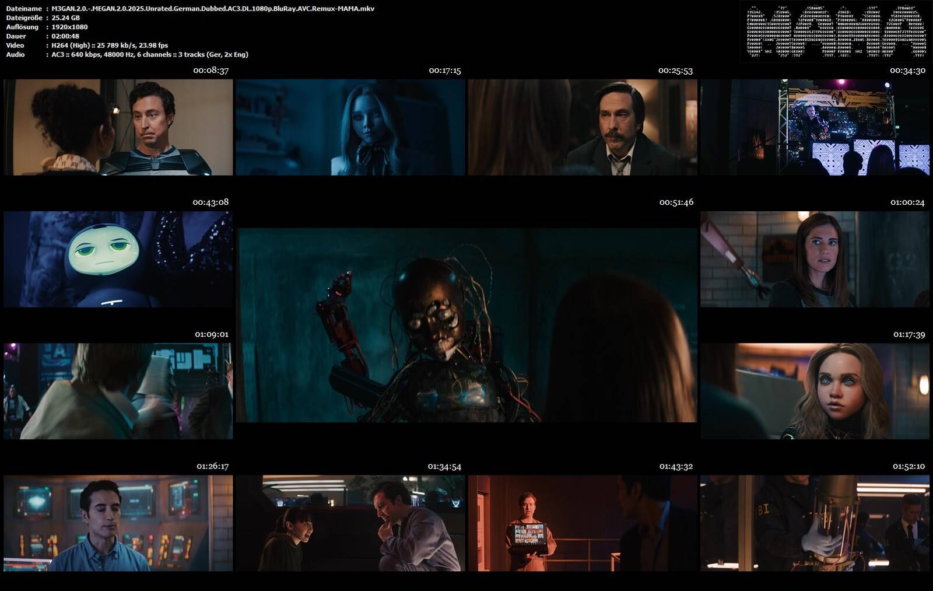Click the timestamp text 01:09:01

tap(212, 334)
